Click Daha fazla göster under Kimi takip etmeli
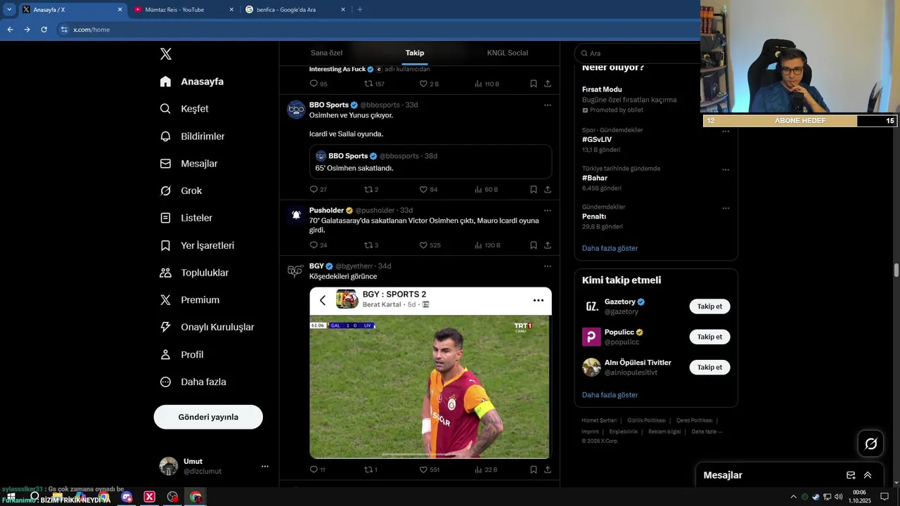 point(610,395)
